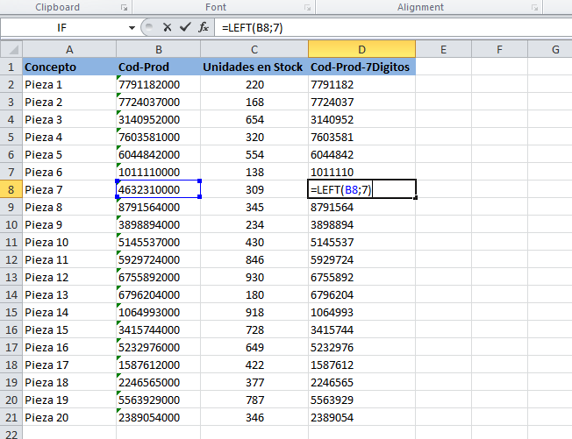Select column F header

[x=498, y=49]
